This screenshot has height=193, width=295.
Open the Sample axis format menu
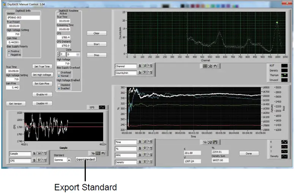click(x=44, y=153)
